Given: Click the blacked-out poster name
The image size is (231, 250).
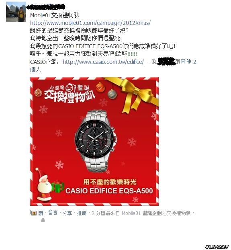Looking at the screenshot, I should pyautogui.click(x=45, y=7).
